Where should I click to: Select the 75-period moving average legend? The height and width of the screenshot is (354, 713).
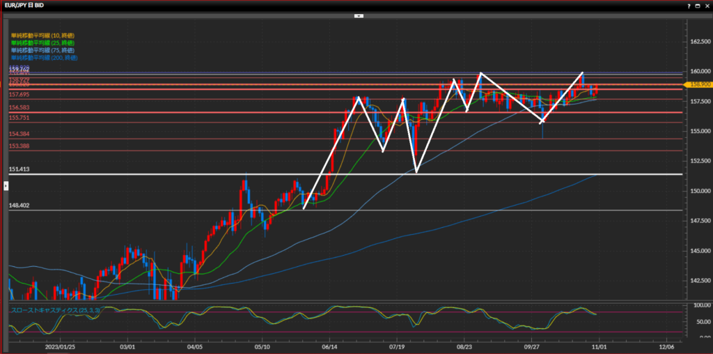pos(42,50)
